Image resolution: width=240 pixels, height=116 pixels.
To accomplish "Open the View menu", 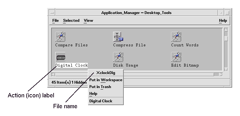I will point(88,21).
